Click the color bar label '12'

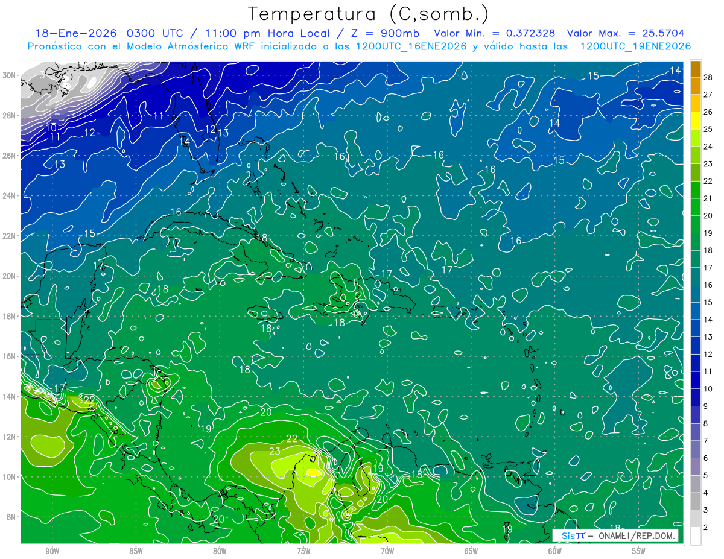pyautogui.click(x=708, y=354)
